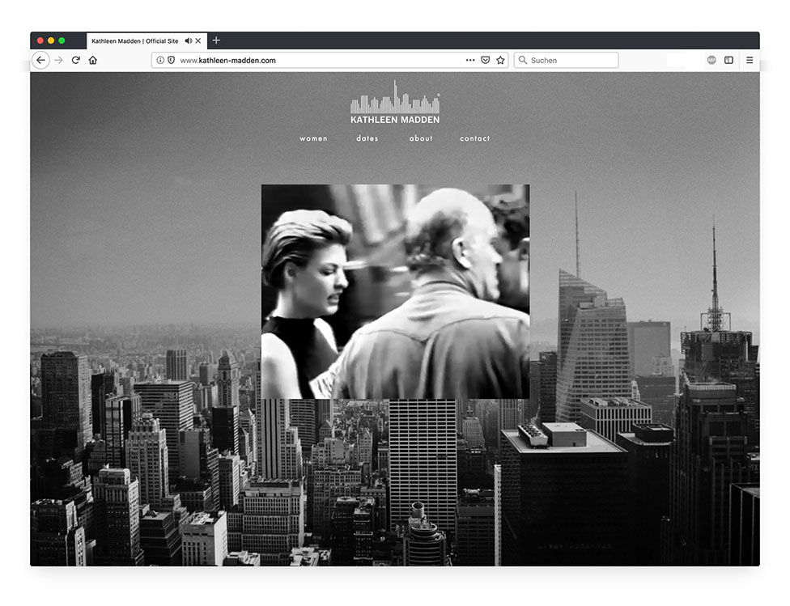790x606 pixels.
Task: Bookmark this page with the star icon
Action: click(x=500, y=60)
